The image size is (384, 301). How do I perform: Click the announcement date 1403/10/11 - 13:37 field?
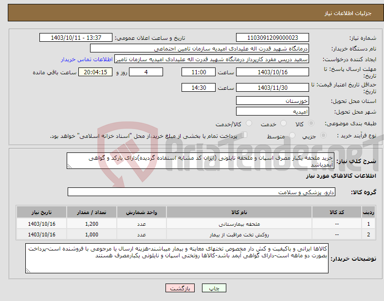click(x=75, y=38)
